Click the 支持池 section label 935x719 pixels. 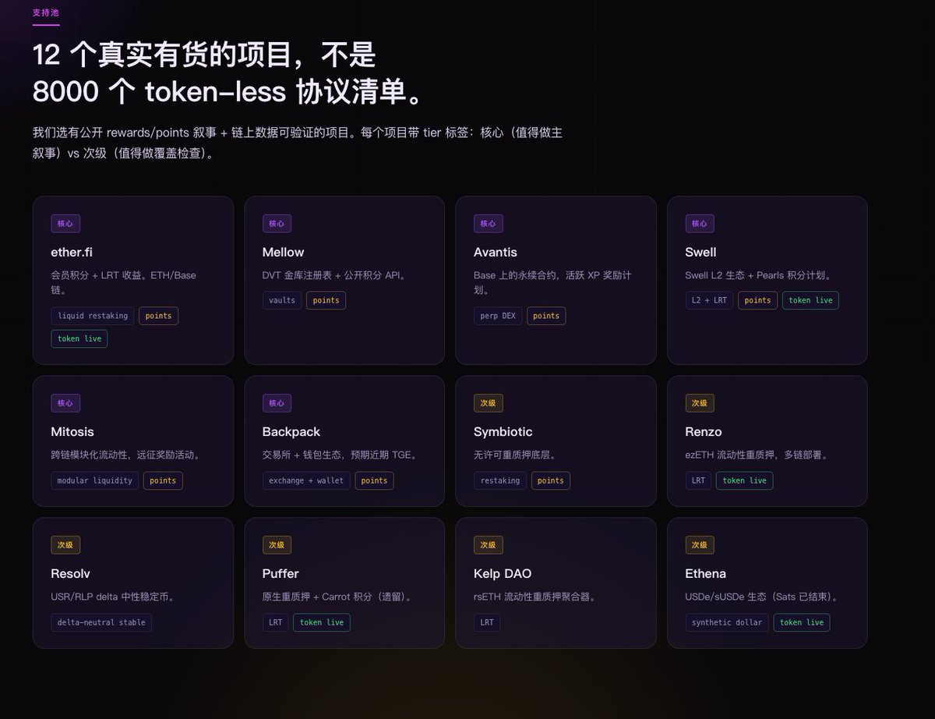[x=45, y=12]
